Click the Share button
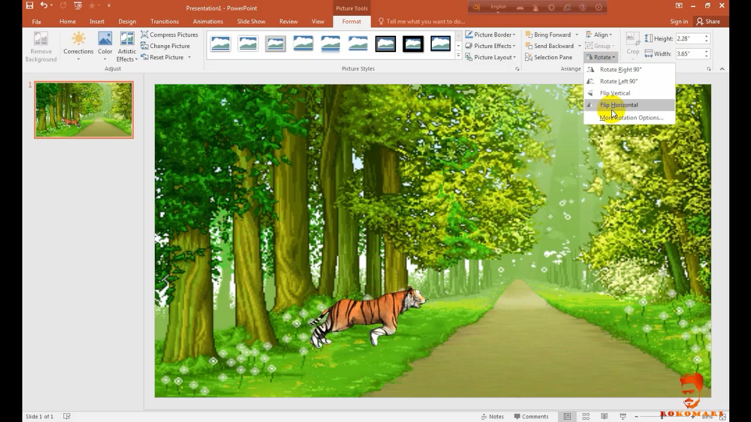 click(x=708, y=22)
